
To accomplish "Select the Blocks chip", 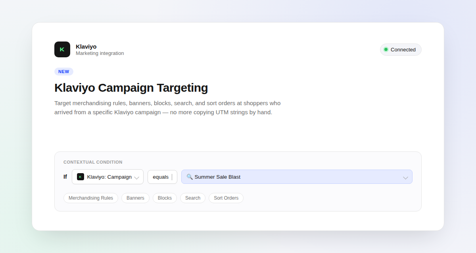I will coord(165,198).
